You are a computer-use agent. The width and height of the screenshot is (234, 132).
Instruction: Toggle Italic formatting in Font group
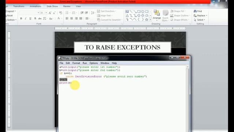[x=26, y=18]
